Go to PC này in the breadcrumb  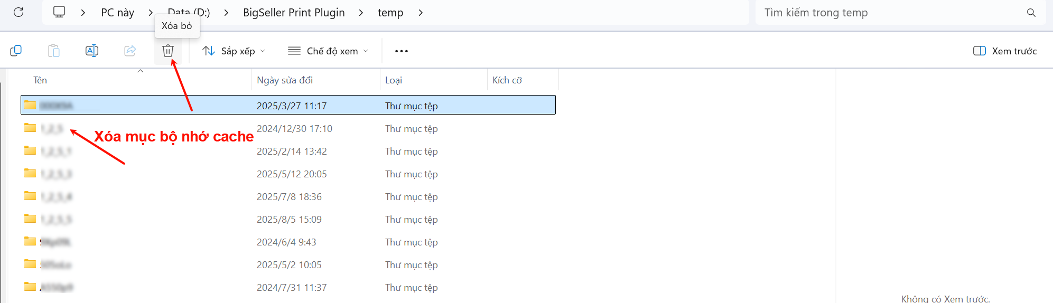point(117,13)
